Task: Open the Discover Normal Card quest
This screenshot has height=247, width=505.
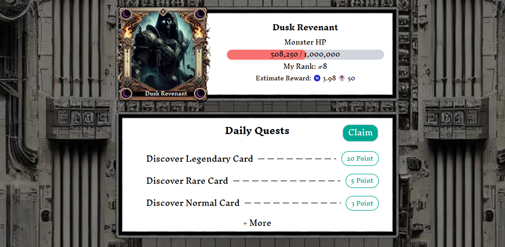Action: 193,203
